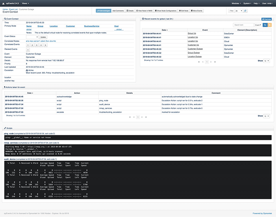Open correlated nodes link
This screenshot has width=276, height=217.
(x=41, y=41)
